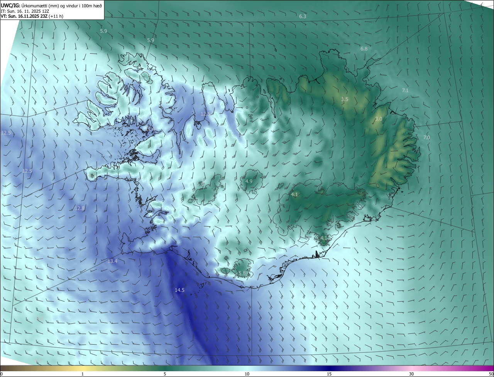
Task: Click the 12.8 value label over the sea
Action: coord(80,209)
